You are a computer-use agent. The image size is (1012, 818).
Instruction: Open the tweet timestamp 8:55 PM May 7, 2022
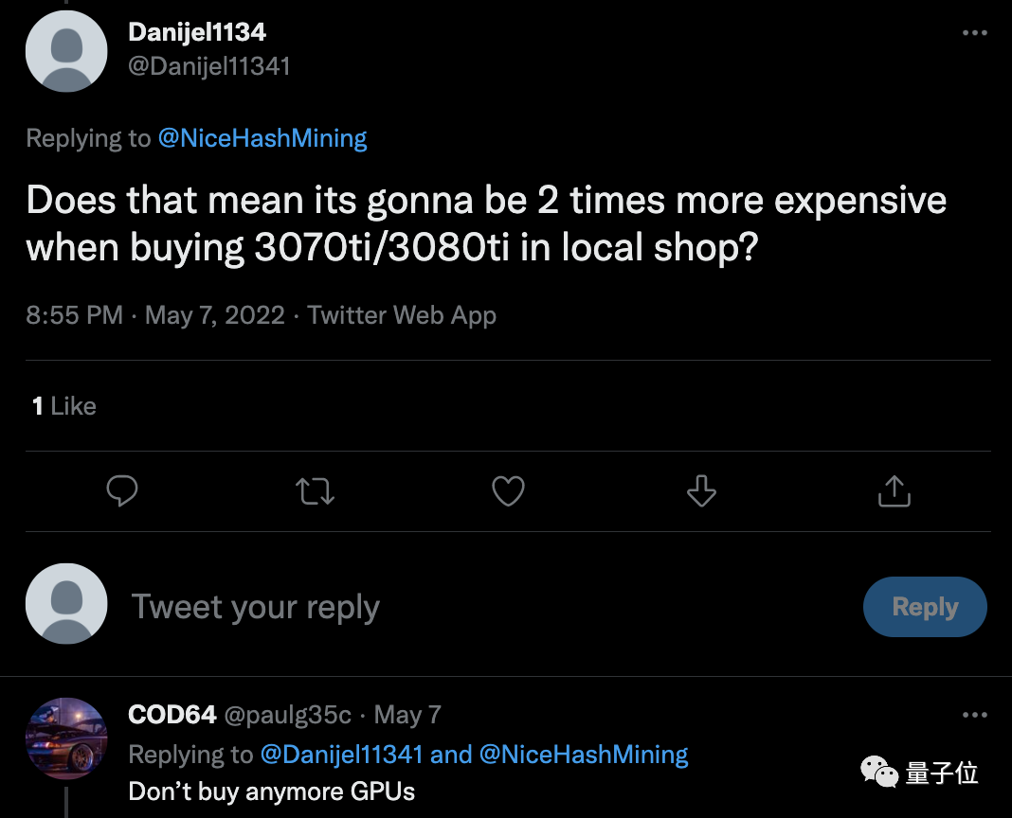[x=155, y=315]
